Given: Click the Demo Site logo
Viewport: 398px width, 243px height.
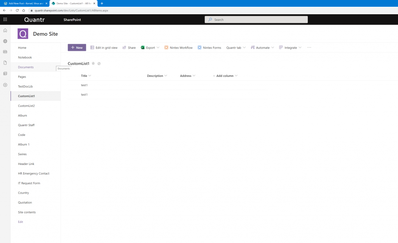Looking at the screenshot, I should 23,34.
